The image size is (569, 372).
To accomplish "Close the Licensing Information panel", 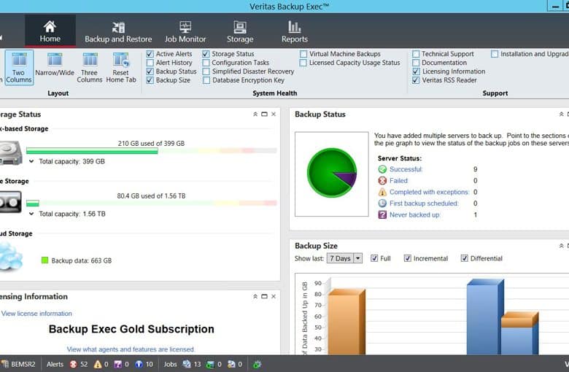I will (x=274, y=297).
